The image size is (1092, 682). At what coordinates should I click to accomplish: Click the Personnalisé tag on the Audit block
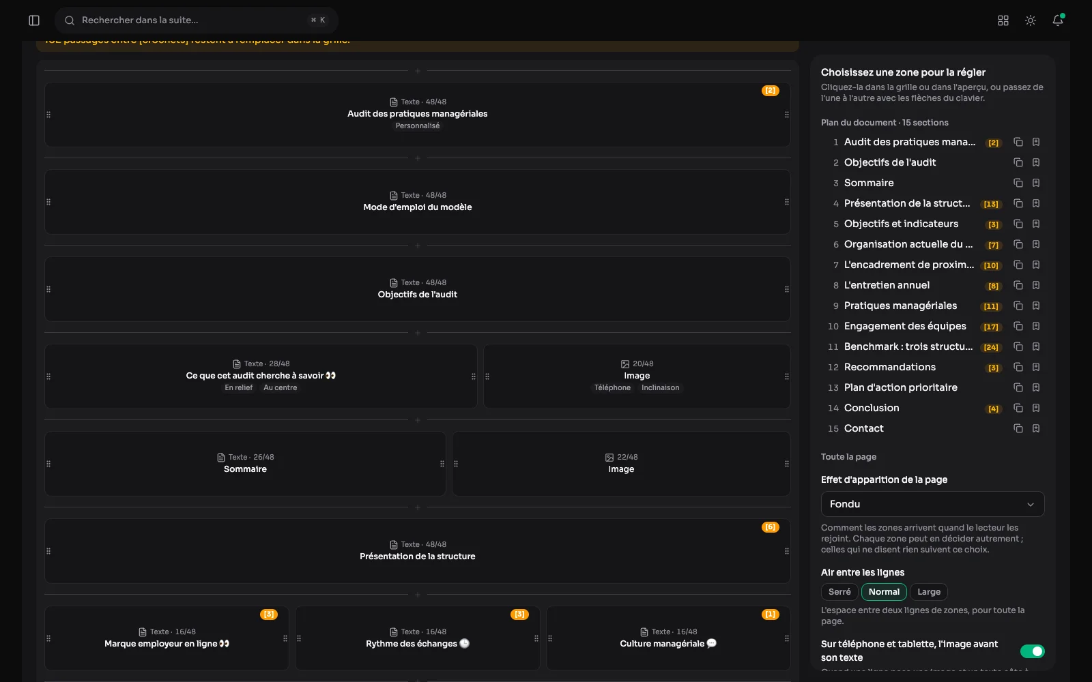pyautogui.click(x=418, y=126)
